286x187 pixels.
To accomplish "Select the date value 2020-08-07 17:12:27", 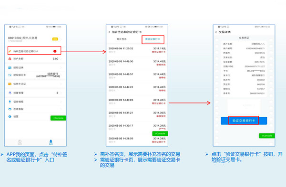I will (255, 66).
